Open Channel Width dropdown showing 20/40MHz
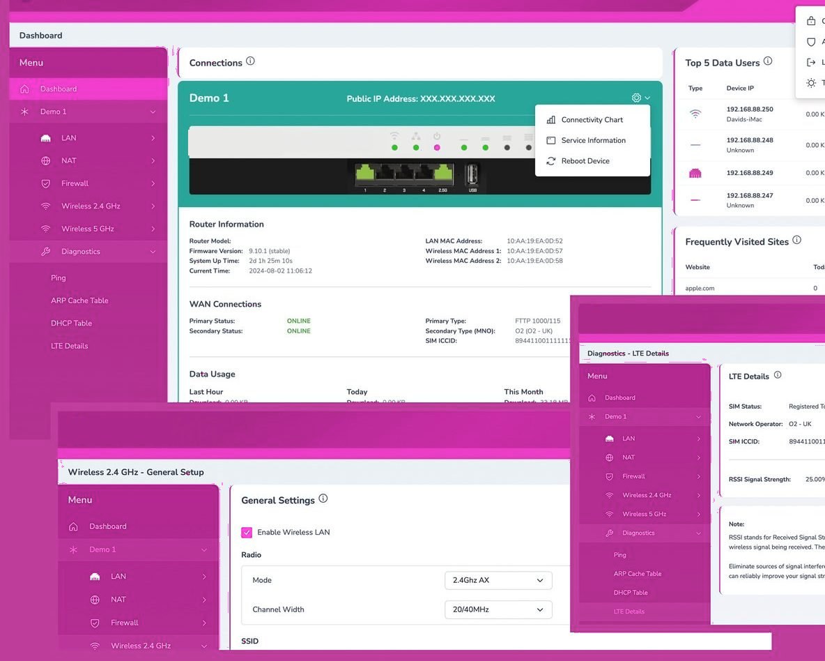 [x=498, y=609]
